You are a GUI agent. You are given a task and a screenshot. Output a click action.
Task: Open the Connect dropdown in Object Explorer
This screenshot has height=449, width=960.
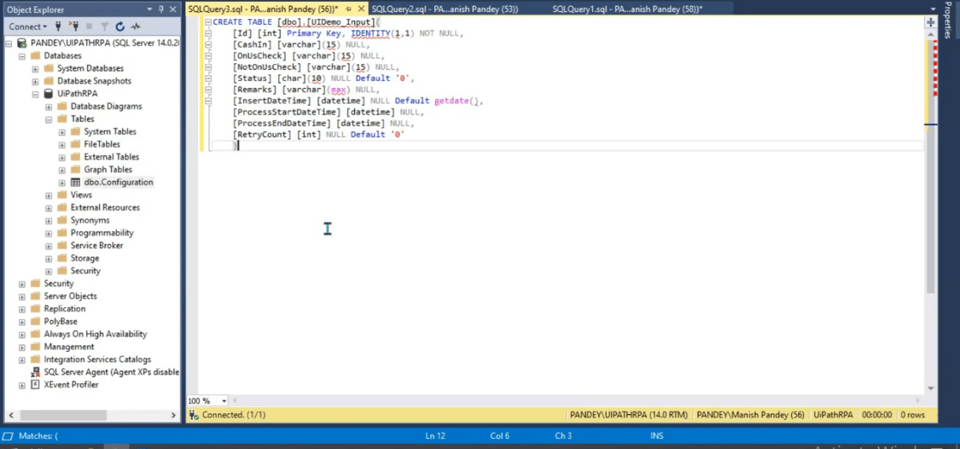click(27, 26)
